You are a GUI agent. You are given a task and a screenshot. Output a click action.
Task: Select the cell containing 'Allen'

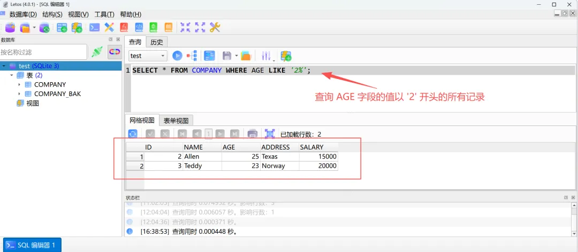202,156
